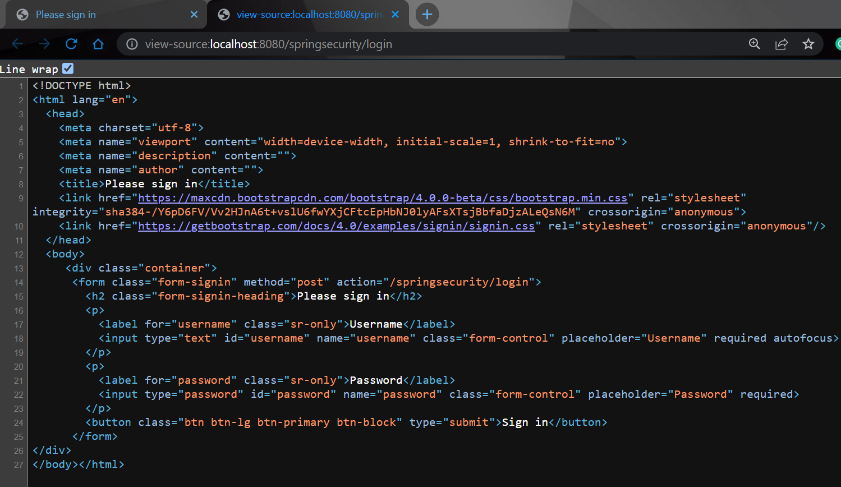
Task: Go to the home page icon
Action: click(x=98, y=44)
